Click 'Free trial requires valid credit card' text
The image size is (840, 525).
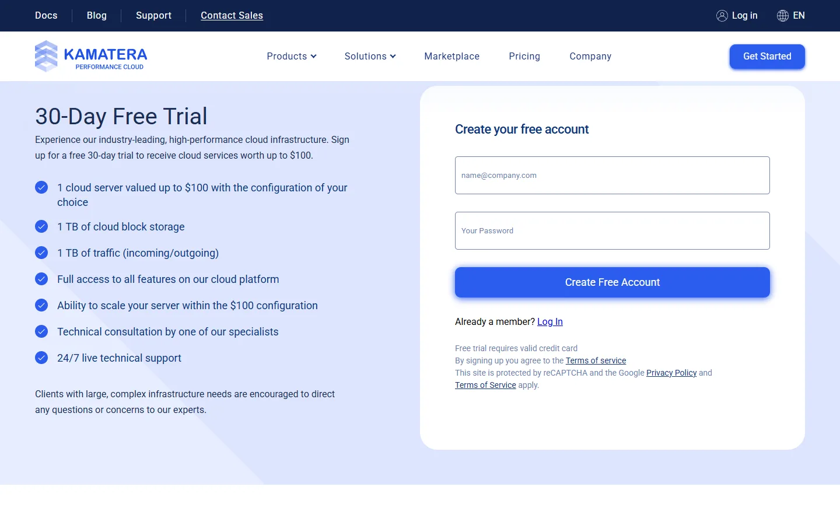pyautogui.click(x=516, y=348)
